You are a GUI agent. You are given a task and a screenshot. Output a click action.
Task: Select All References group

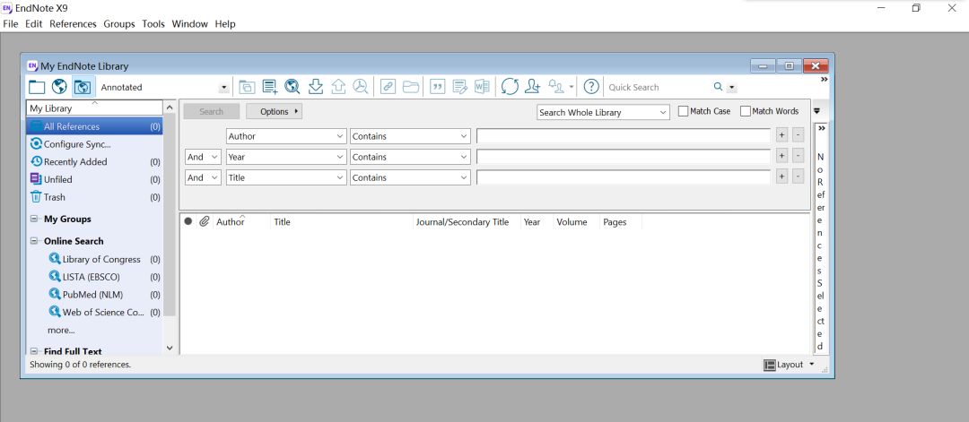[94, 126]
